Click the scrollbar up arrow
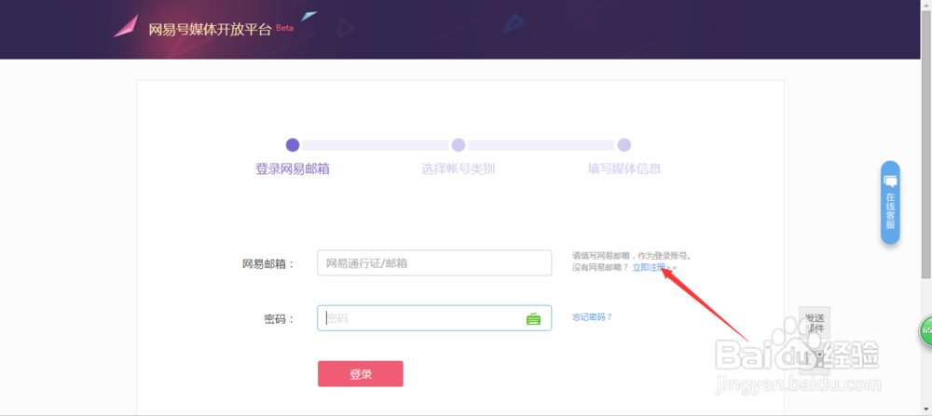This screenshot has width=932, height=416. [926, 5]
